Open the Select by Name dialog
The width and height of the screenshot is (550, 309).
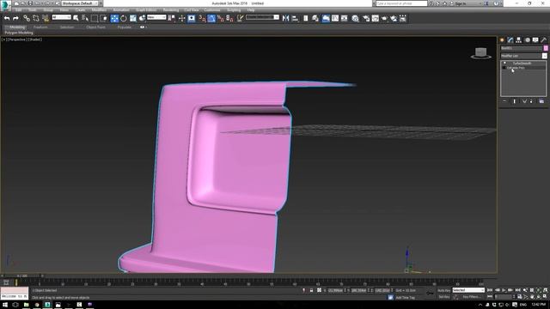(x=85, y=18)
